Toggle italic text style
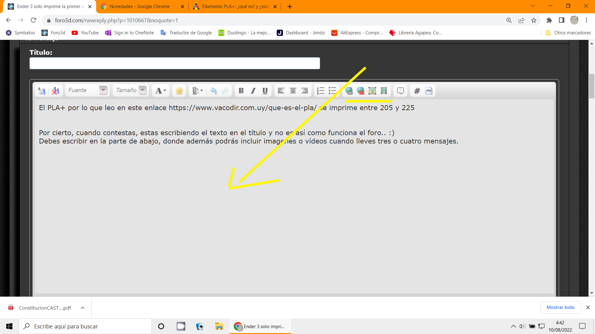This screenshot has width=595, height=334. tap(253, 91)
